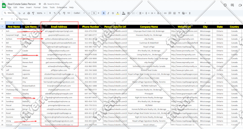The width and height of the screenshot is (243, 129).
Task: Open the Format menu
Action: pos(37,7)
